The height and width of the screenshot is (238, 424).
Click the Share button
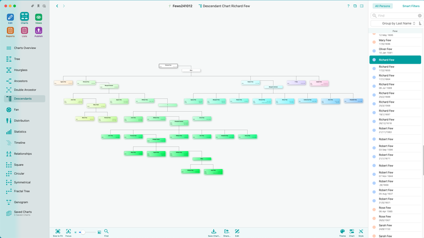point(227,233)
